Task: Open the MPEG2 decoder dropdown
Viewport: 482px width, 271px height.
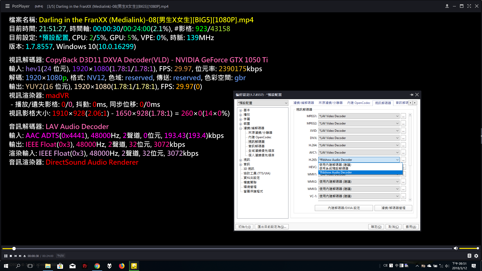Action: (x=359, y=123)
